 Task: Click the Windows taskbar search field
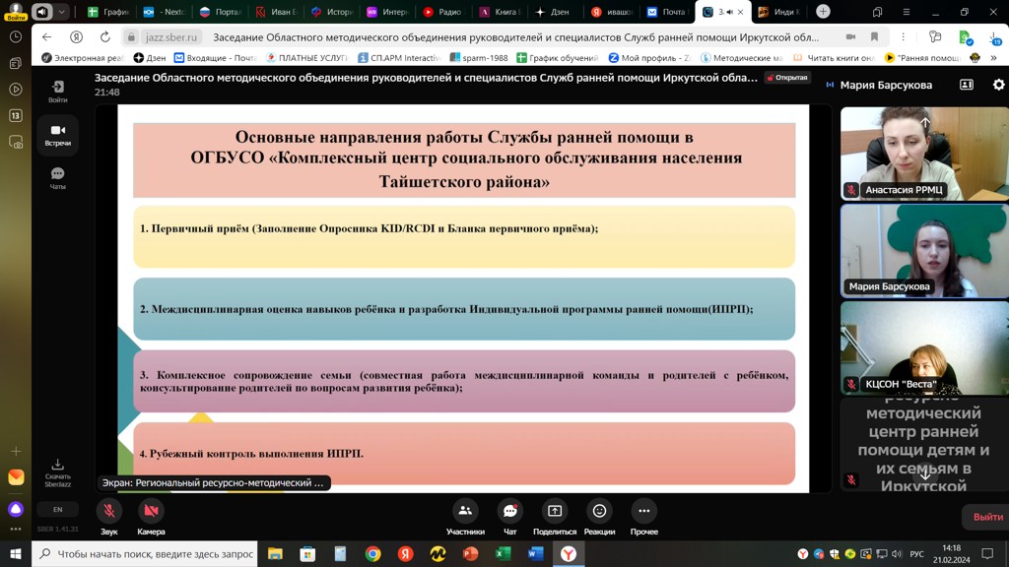146,554
